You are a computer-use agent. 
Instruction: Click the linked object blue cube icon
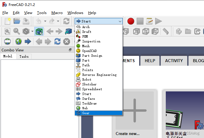coord(68,31)
